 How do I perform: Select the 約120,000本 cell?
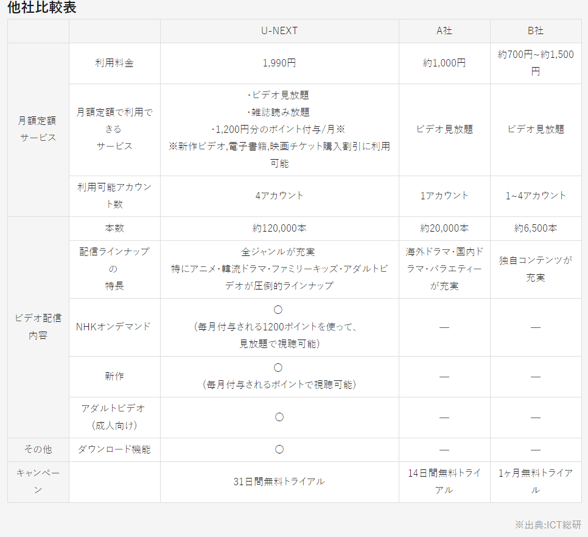point(279,229)
